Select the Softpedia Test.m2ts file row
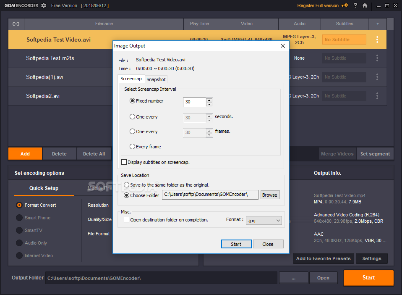 [60, 58]
